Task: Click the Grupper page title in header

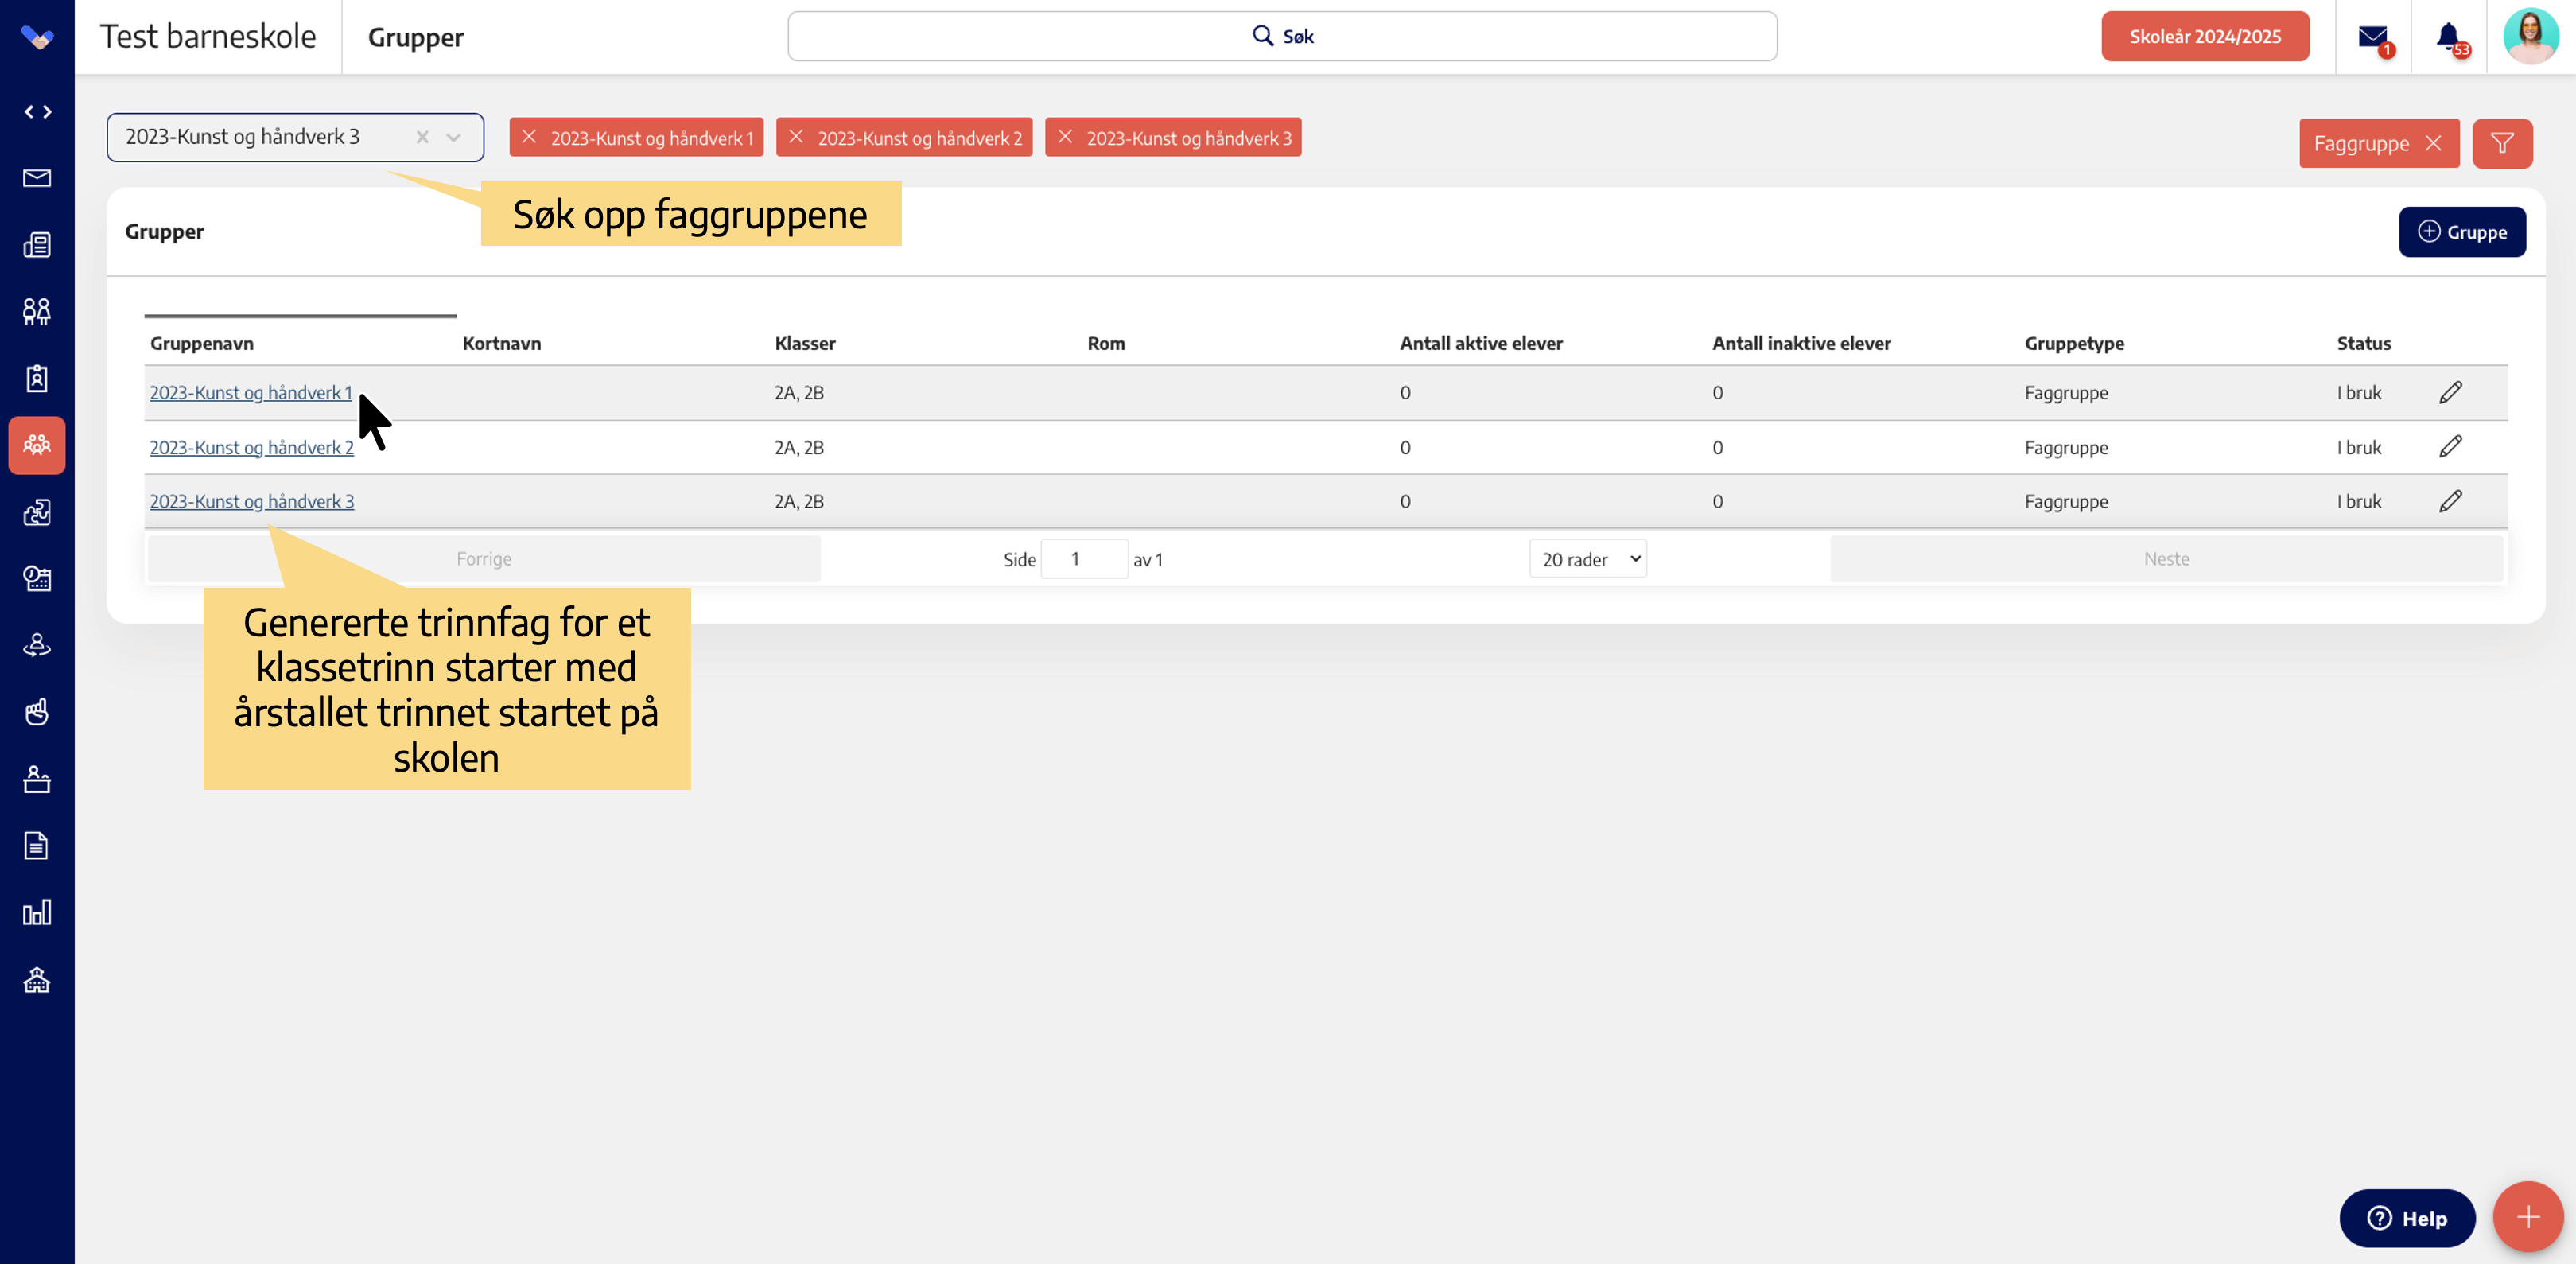Action: pos(416,38)
